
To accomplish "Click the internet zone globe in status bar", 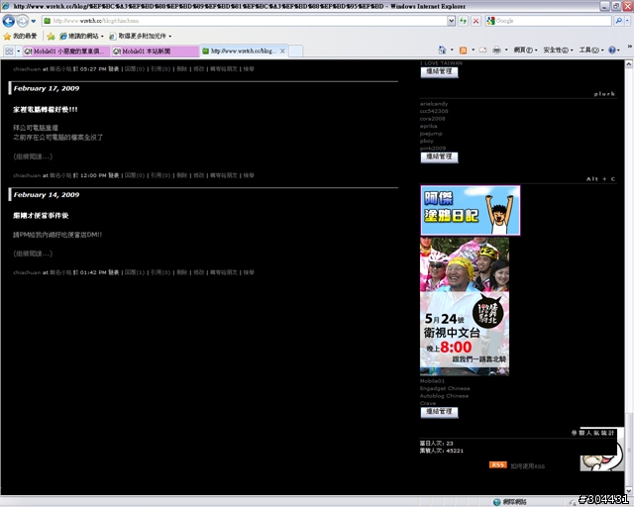I will (x=497, y=502).
